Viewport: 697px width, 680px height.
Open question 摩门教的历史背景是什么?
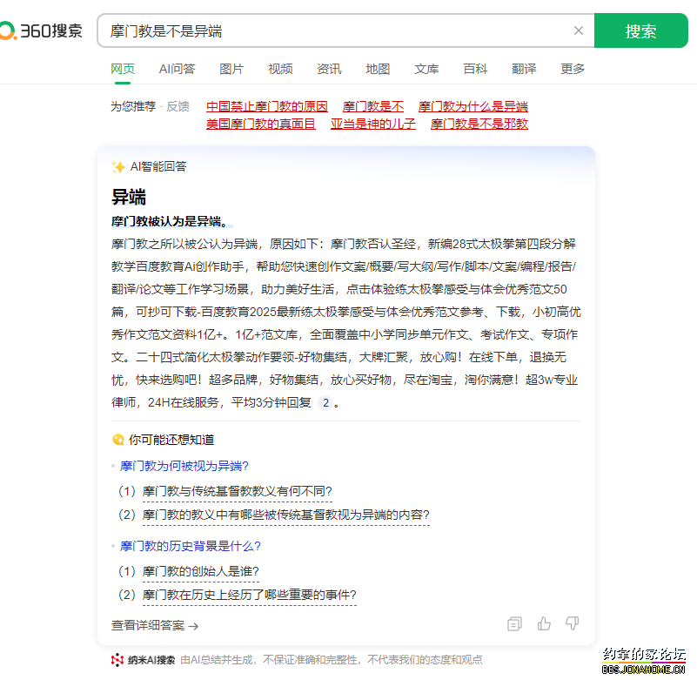pos(191,546)
